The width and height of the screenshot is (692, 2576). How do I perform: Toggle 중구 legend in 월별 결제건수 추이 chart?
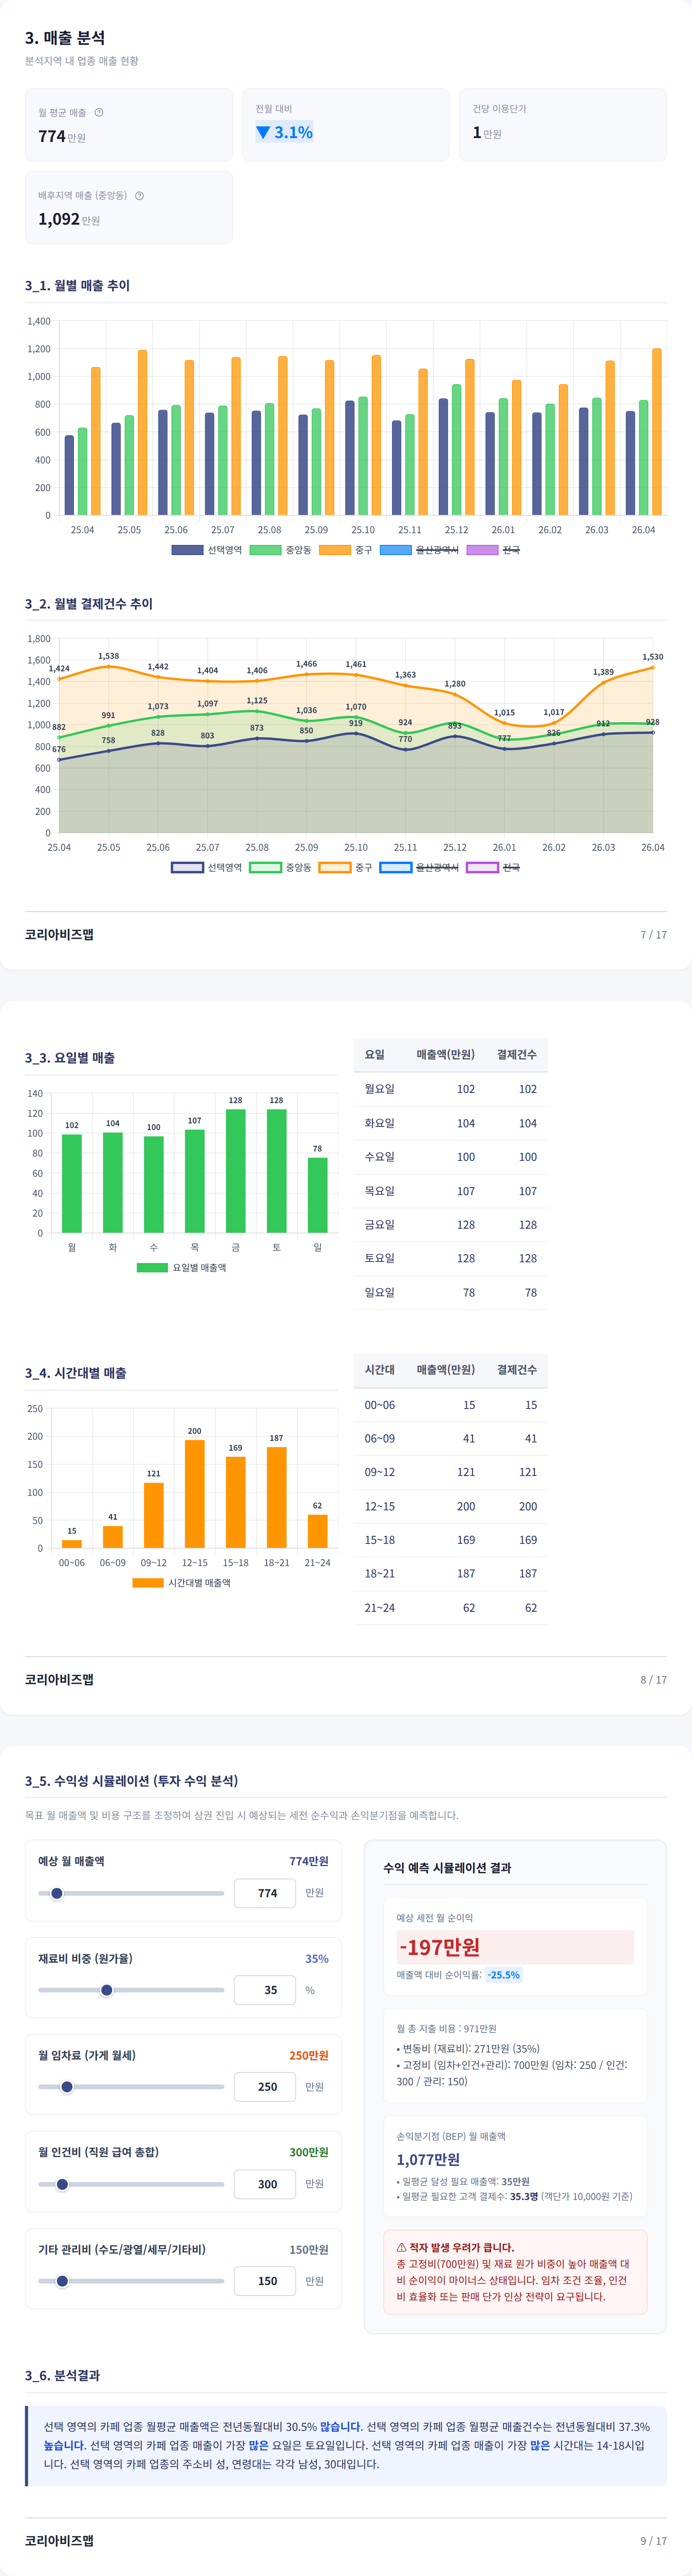(346, 867)
